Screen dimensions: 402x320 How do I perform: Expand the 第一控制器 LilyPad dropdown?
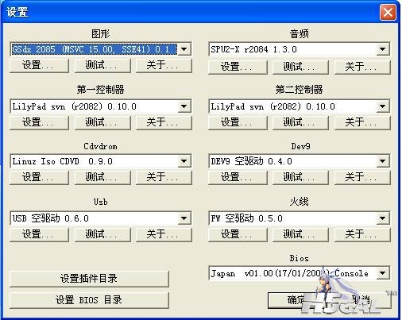coord(184,106)
